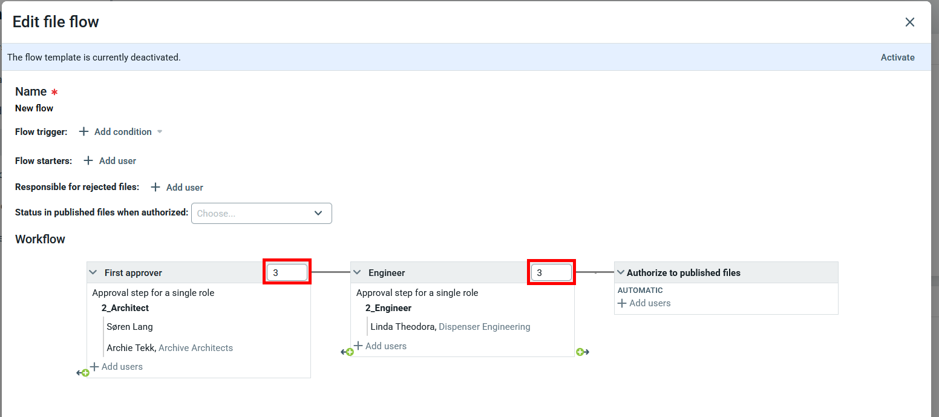This screenshot has height=417, width=939.
Task: Close the Edit file flow dialog
Action: [909, 22]
